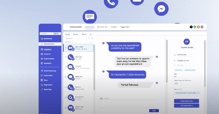Click the black help question mark icon
This screenshot has height=114, width=219.
(191, 27)
